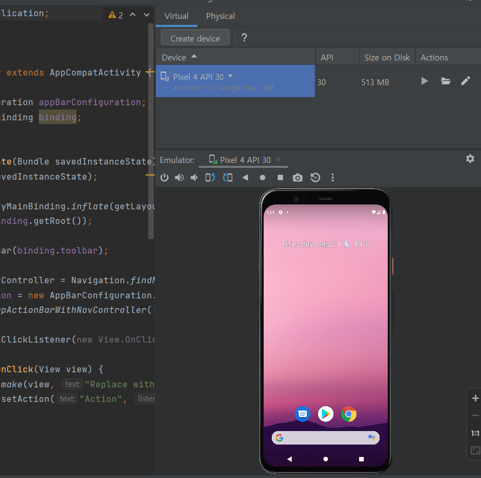This screenshot has width=481, height=478.
Task: Sort by the Device column header
Action: pyautogui.click(x=235, y=57)
